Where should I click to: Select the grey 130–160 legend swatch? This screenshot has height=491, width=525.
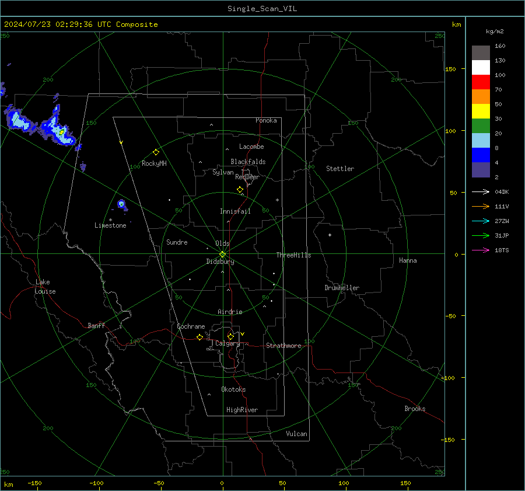pyautogui.click(x=481, y=53)
